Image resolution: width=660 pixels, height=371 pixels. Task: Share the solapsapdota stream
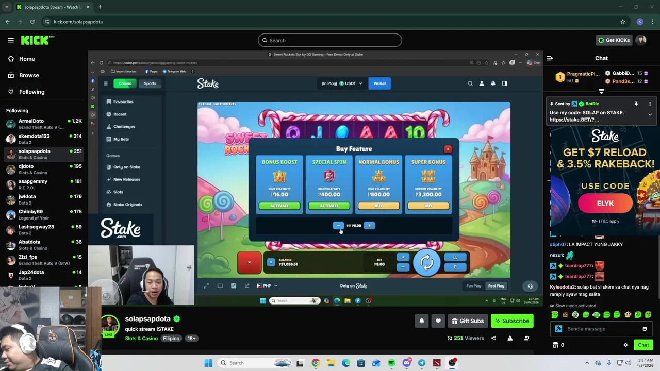(x=493, y=338)
